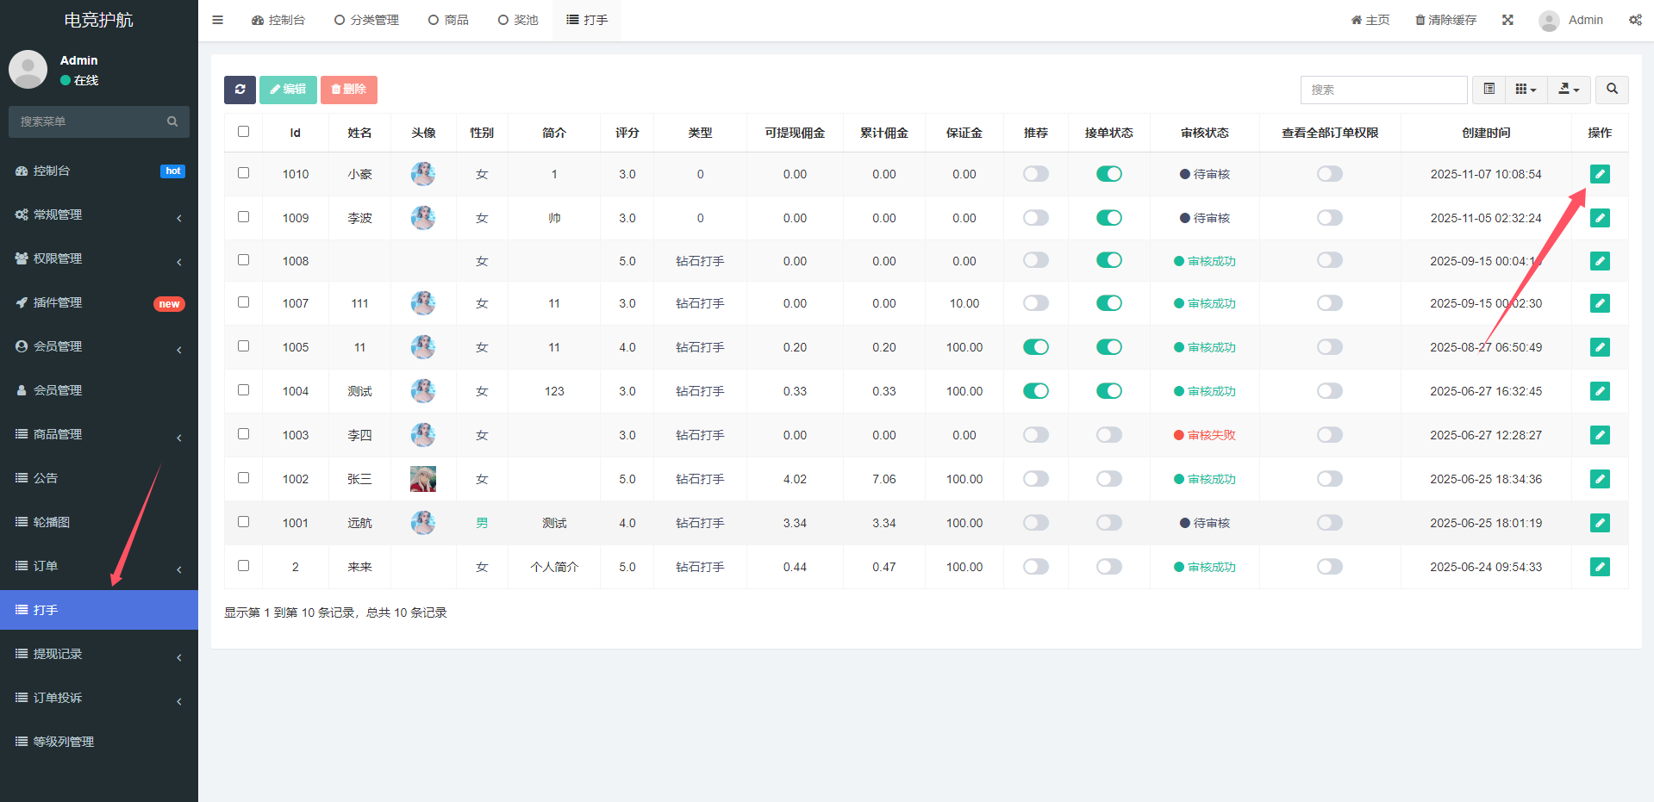Open the columns visibility dropdown
This screenshot has height=802, width=1654.
(1526, 90)
